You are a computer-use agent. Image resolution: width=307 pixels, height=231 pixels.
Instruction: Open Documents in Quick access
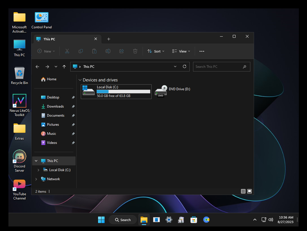[x=53, y=115]
